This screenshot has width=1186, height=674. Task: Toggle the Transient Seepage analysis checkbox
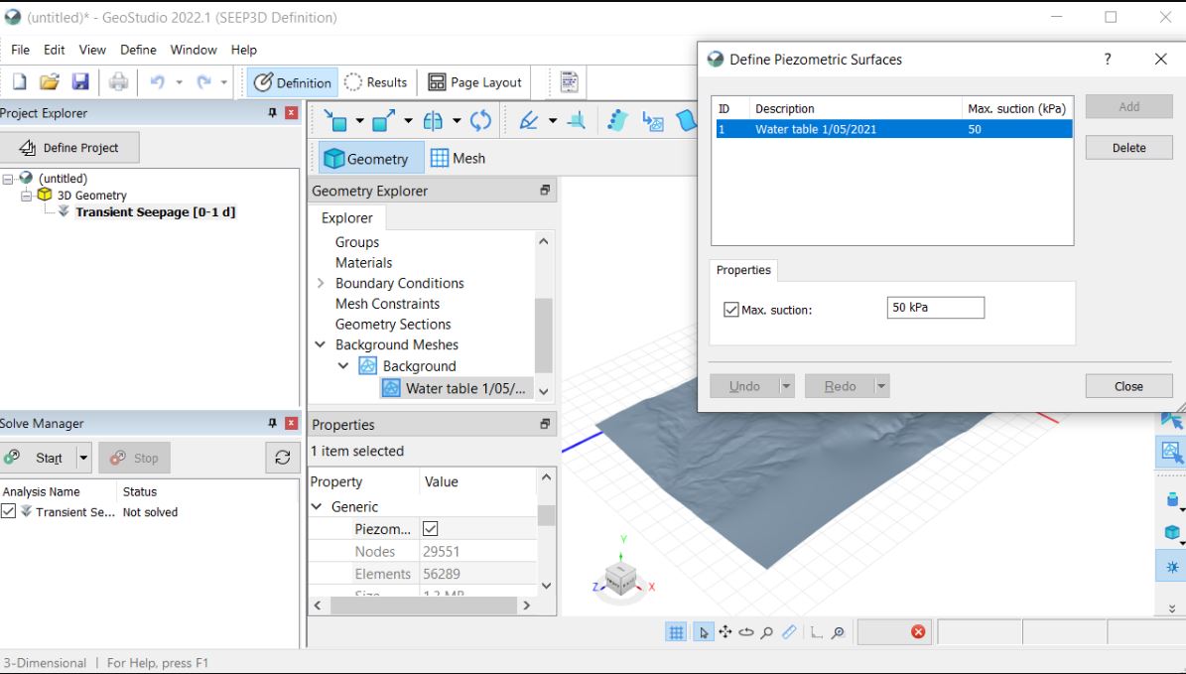[x=8, y=511]
